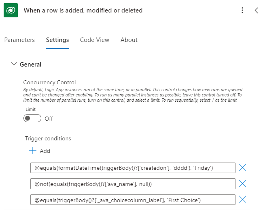This screenshot has width=263, height=217.
Task: Edit the formatDateTime Friday condition field
Action: 133,168
